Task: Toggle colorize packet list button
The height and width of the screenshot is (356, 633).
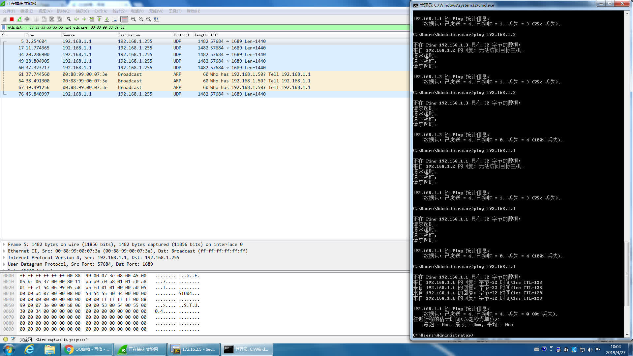Action: pos(124,19)
